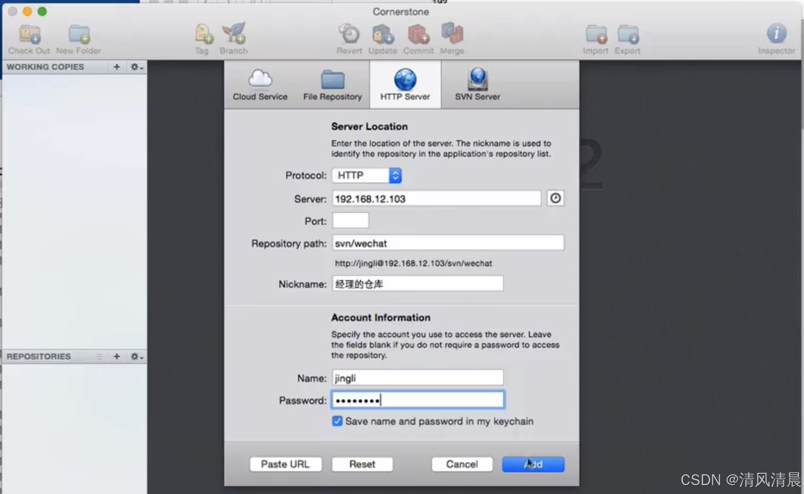This screenshot has height=494, width=804.
Task: Click the Commit toolbar icon
Action: coord(418,35)
